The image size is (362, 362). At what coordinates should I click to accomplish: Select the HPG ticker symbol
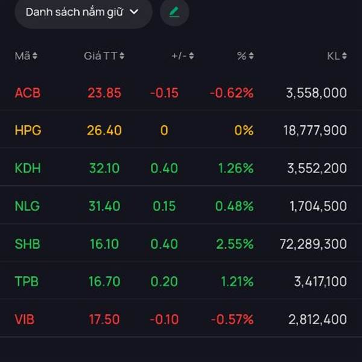28,130
